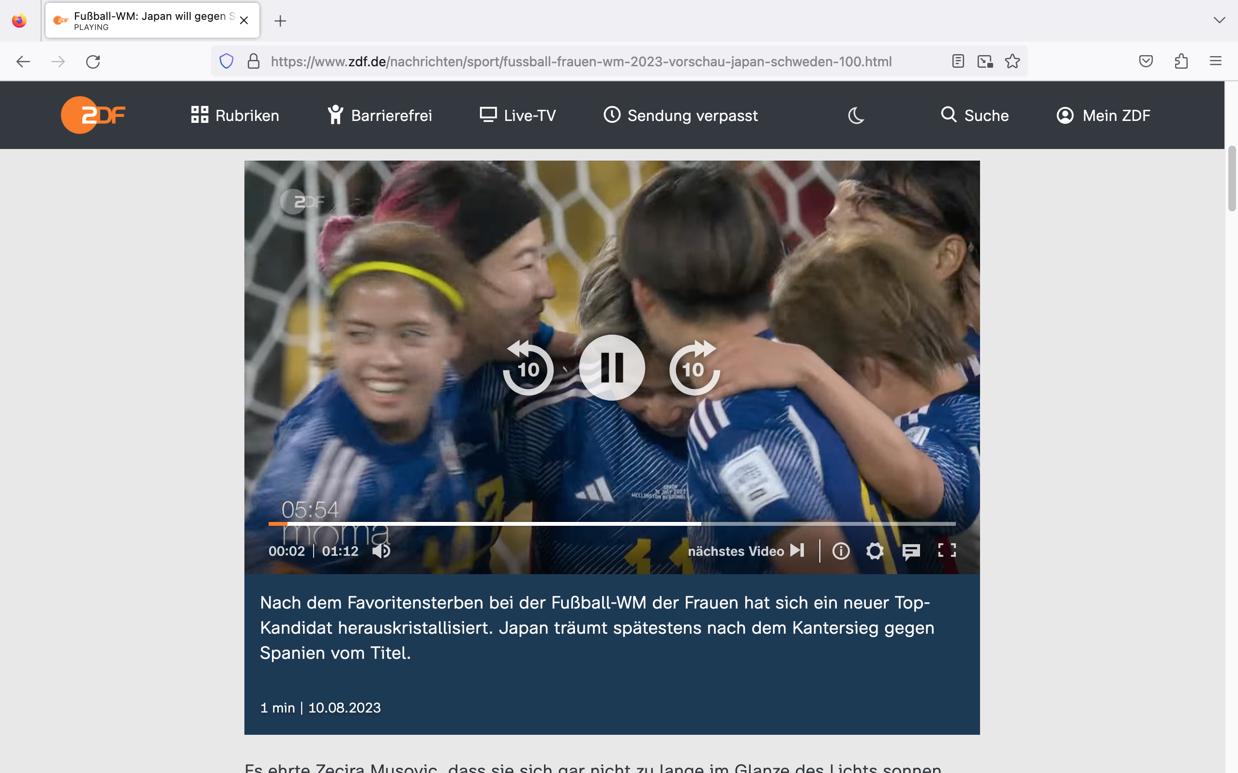Toggle dark mode with the moon icon
Image resolution: width=1238 pixels, height=773 pixels.
(856, 115)
